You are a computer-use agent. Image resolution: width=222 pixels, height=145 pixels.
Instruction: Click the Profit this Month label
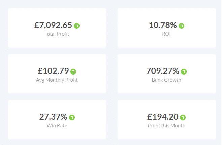click(x=166, y=125)
